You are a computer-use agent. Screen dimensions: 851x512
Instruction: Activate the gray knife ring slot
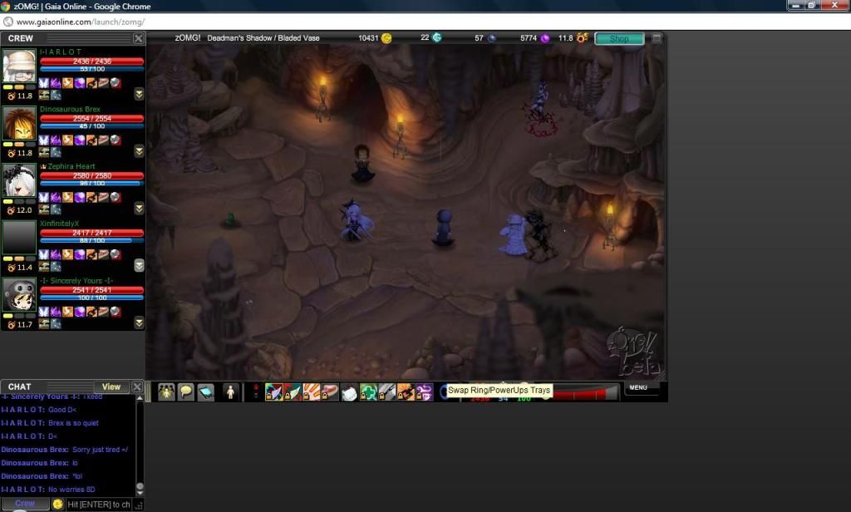(387, 392)
